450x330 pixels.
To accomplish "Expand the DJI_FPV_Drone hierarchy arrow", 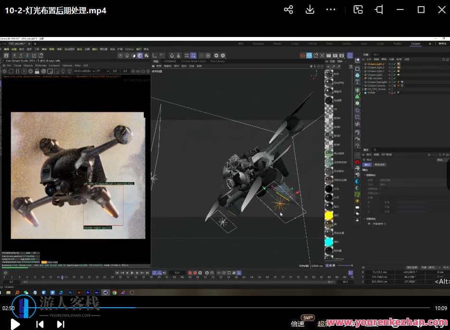I will coord(362,89).
